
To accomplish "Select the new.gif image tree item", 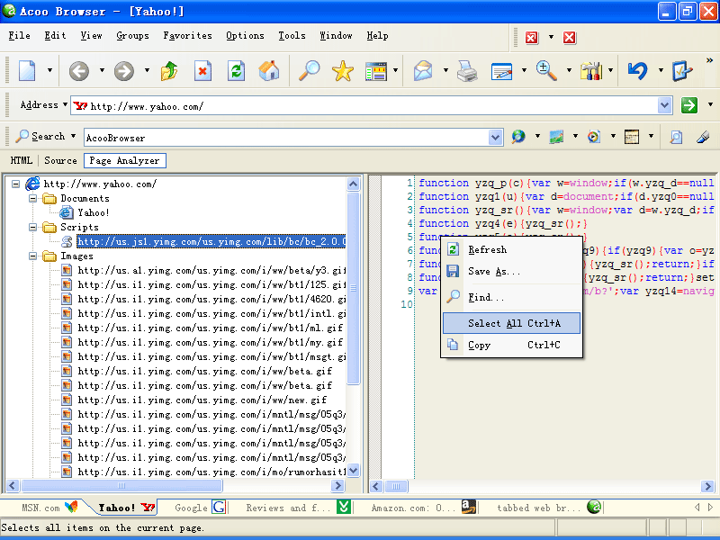I will [x=202, y=400].
